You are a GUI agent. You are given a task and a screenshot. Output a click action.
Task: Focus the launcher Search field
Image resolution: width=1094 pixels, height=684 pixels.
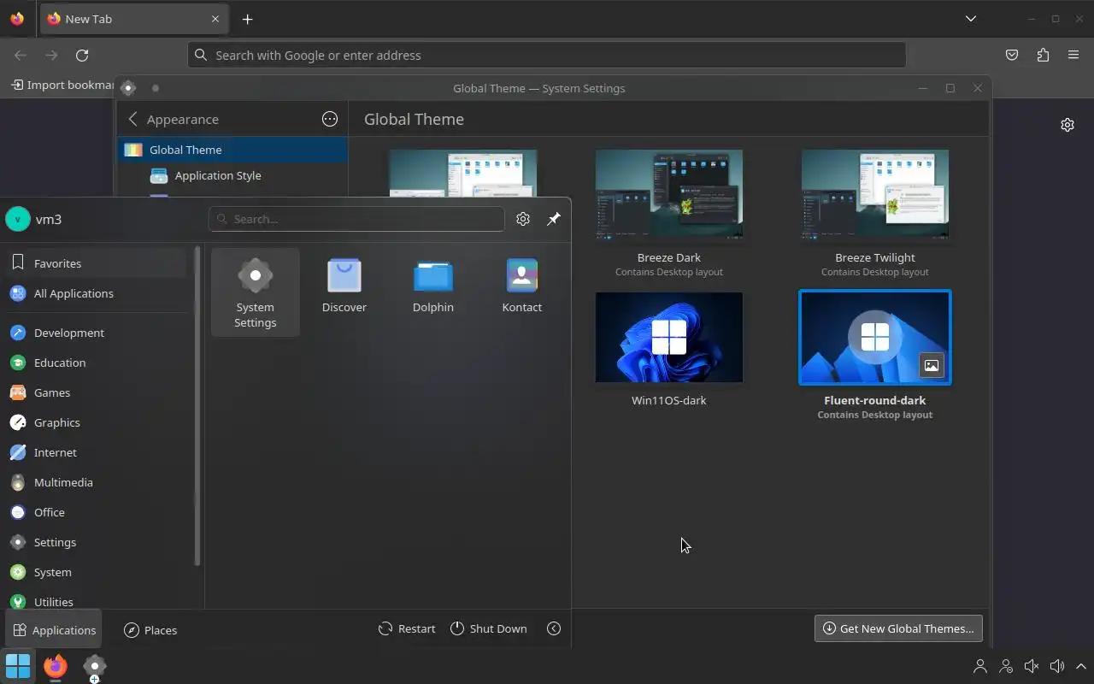(x=356, y=219)
